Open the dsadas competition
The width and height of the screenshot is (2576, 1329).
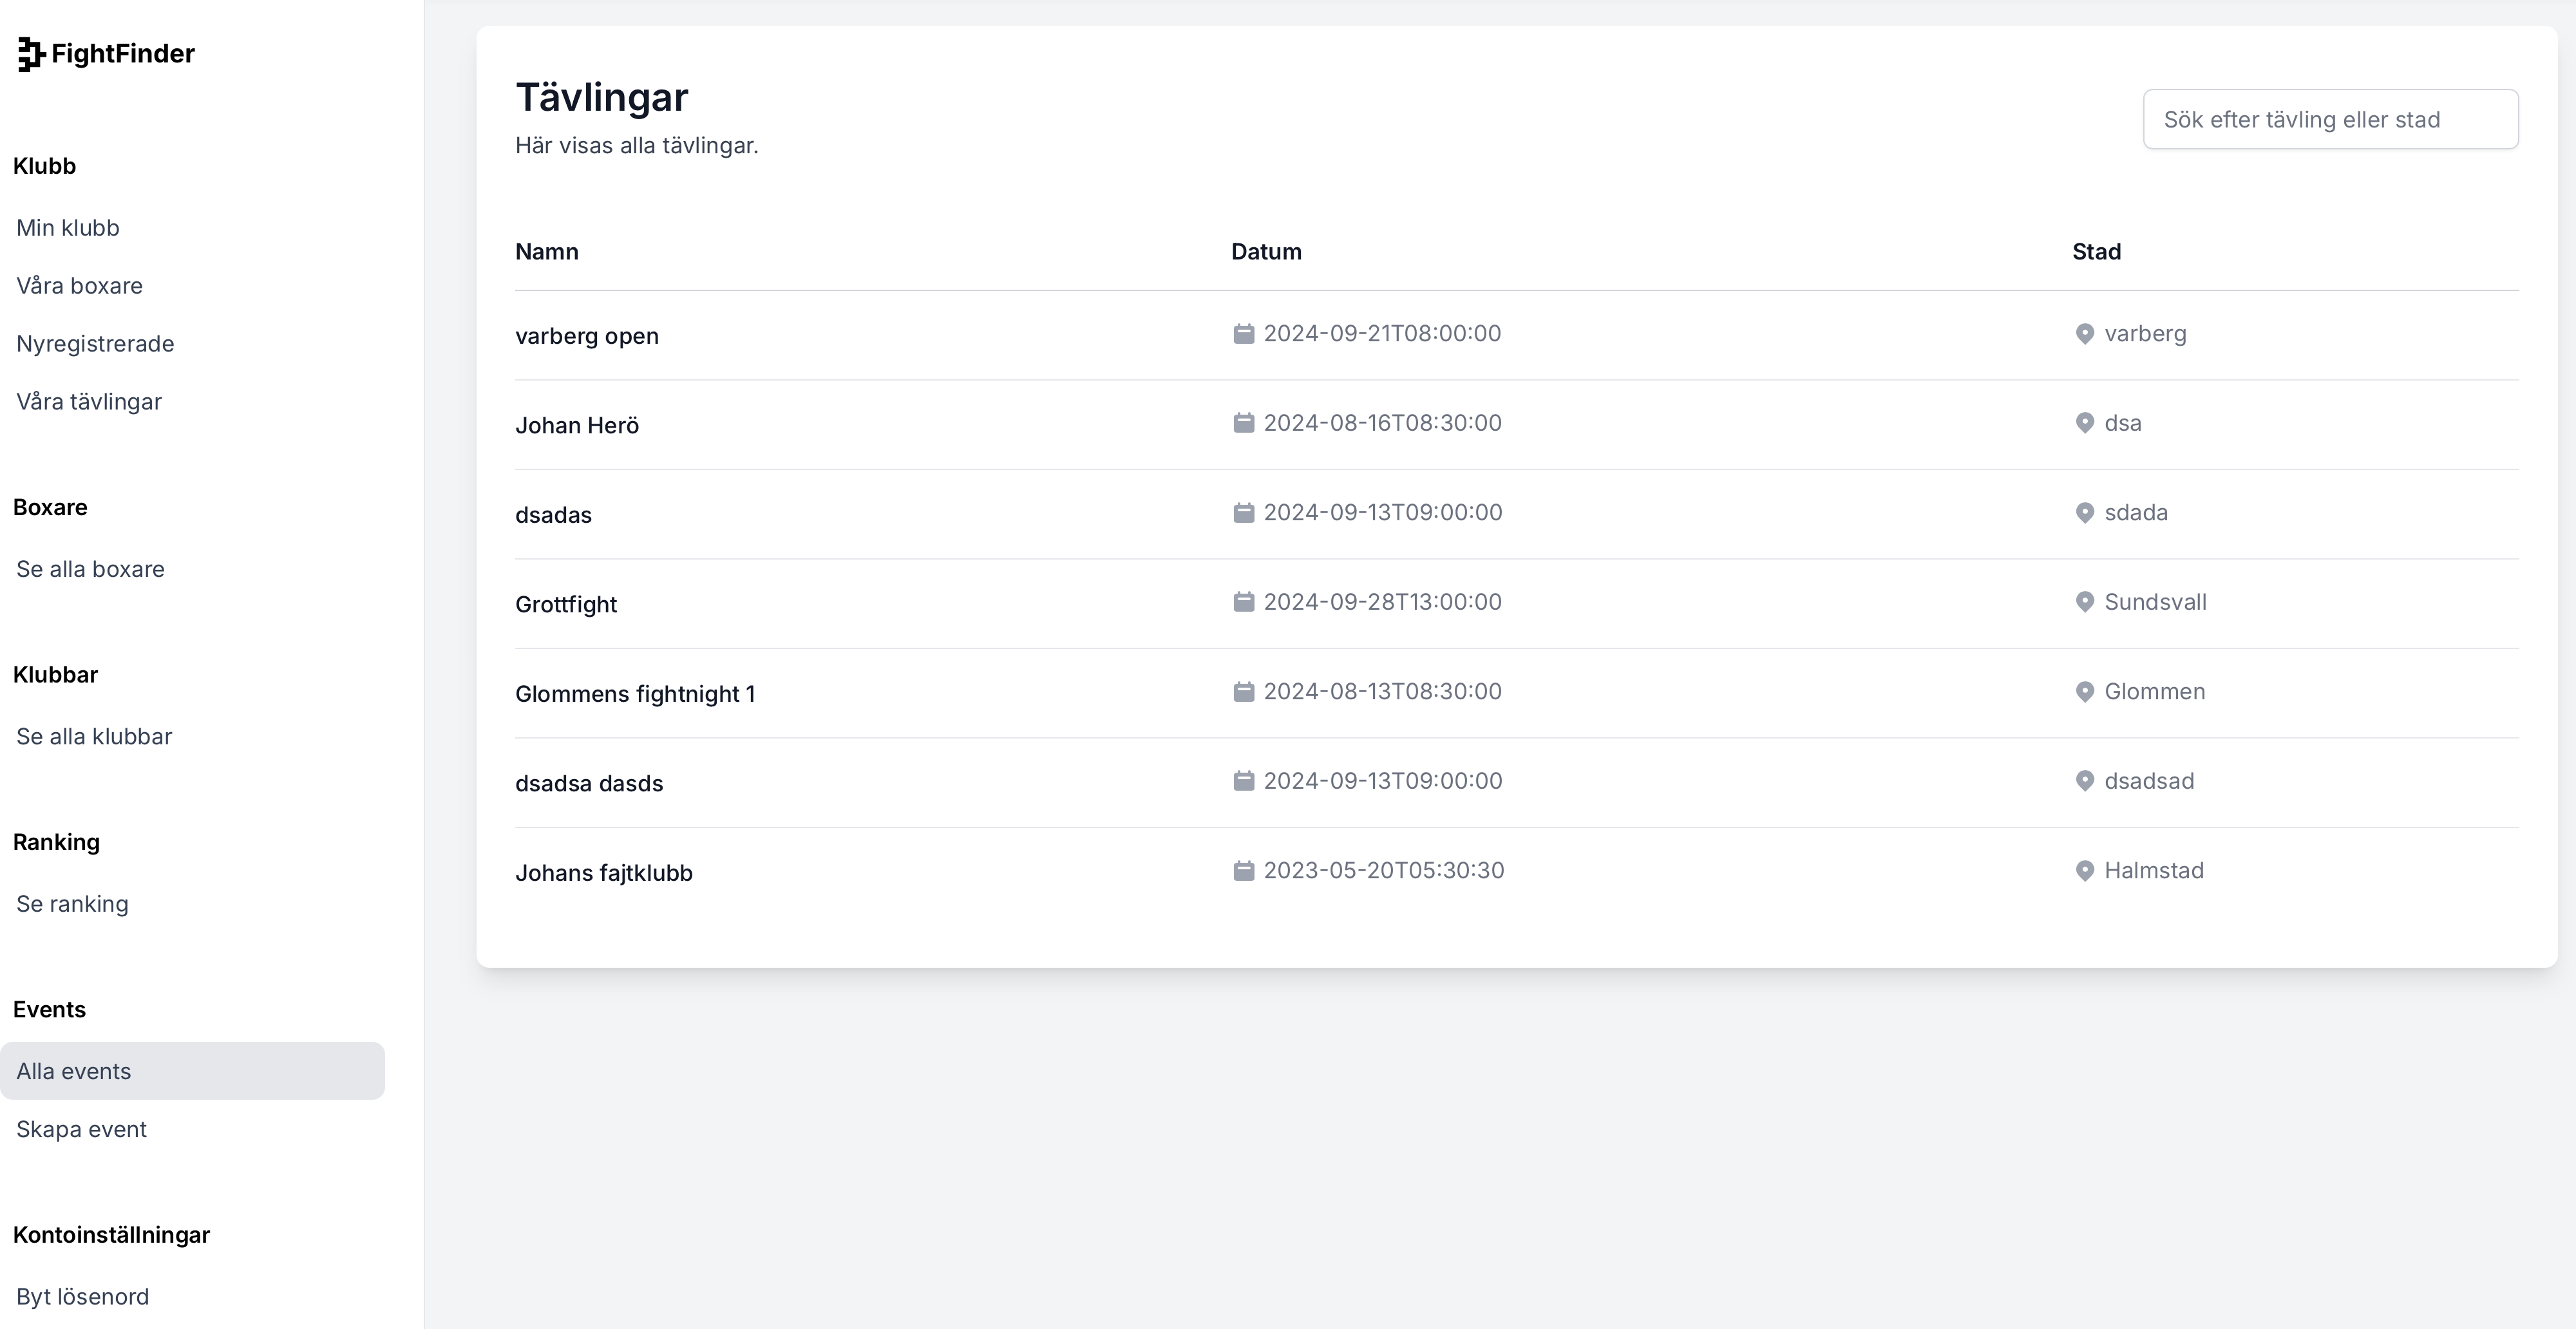[x=553, y=515]
